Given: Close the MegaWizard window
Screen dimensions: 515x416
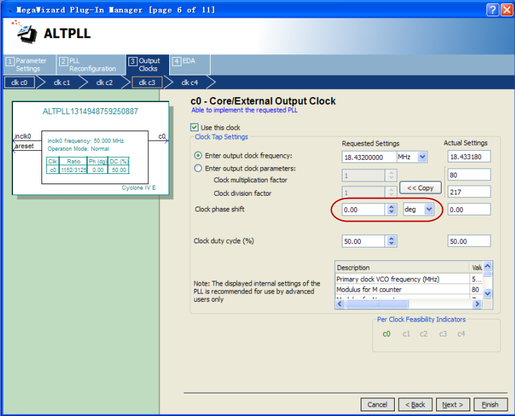Looking at the screenshot, I should (x=507, y=10).
